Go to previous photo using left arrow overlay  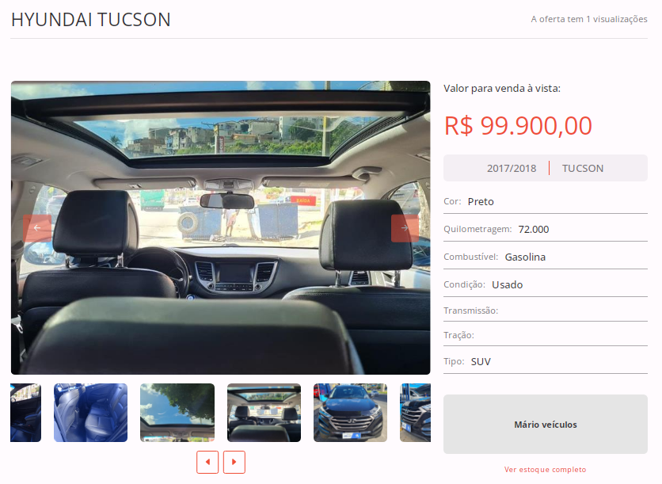tap(37, 228)
